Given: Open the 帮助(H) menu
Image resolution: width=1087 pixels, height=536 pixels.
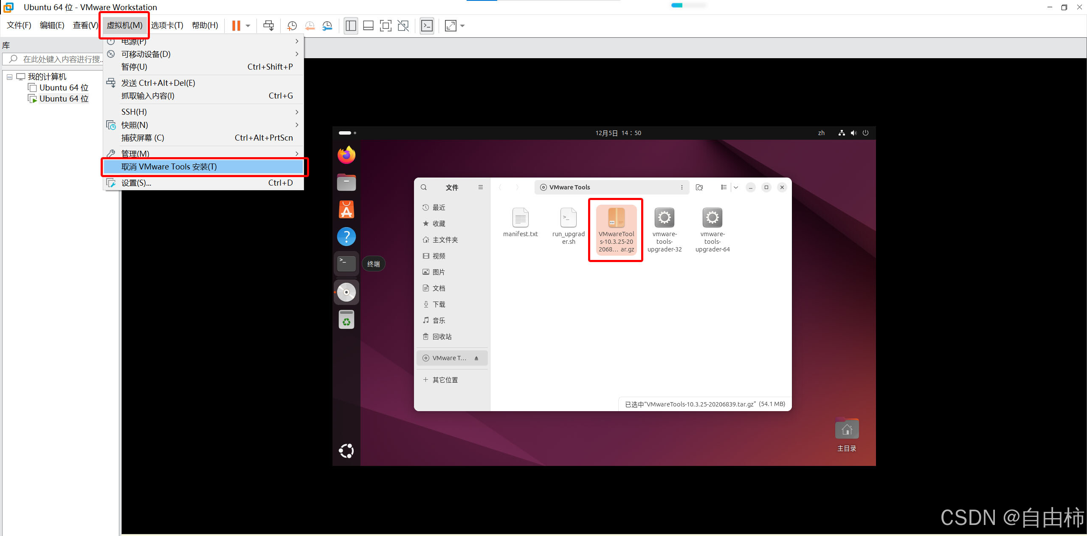Looking at the screenshot, I should point(205,25).
